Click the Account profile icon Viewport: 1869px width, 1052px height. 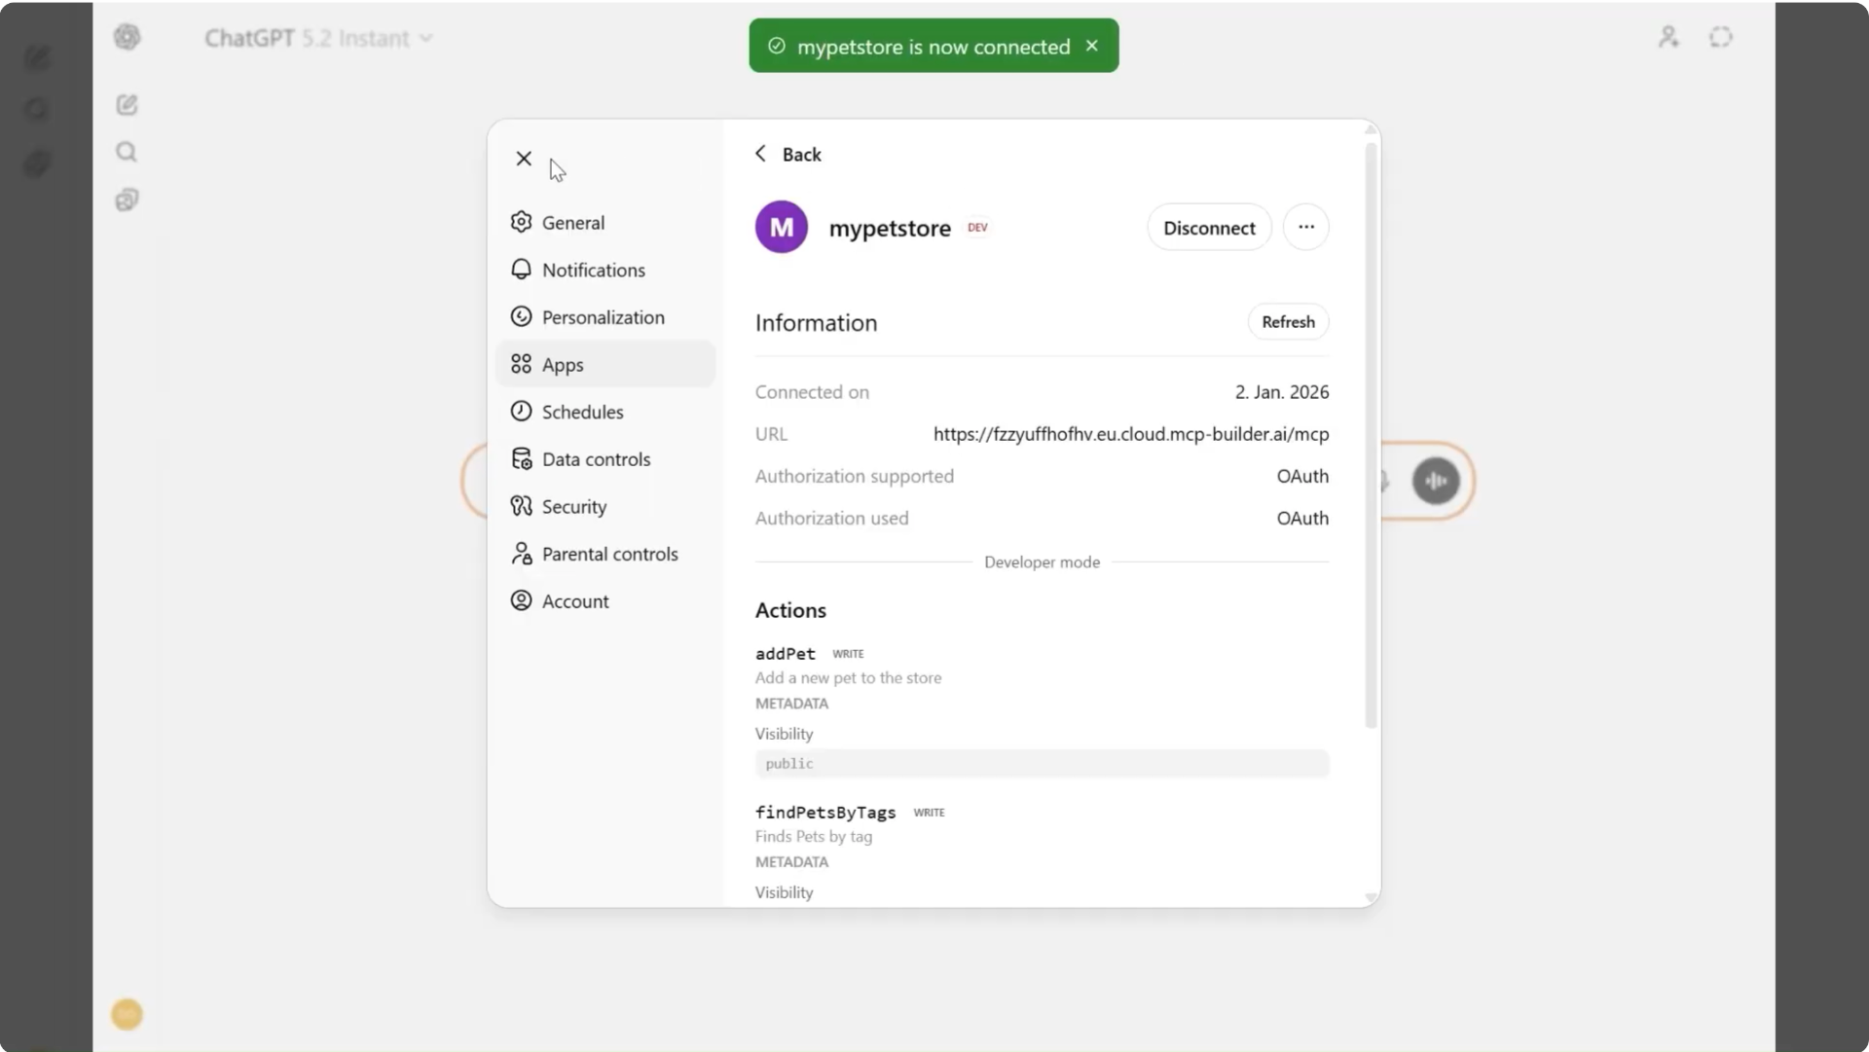tap(522, 600)
